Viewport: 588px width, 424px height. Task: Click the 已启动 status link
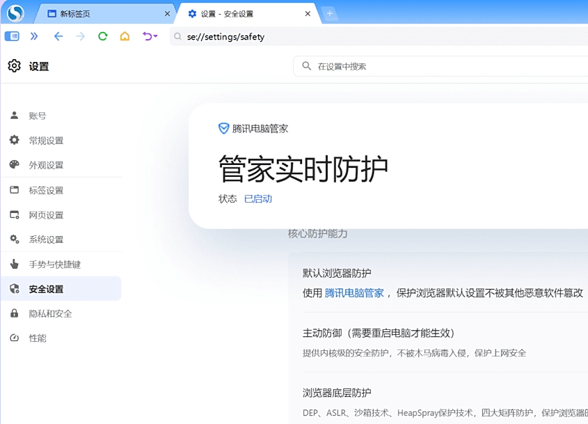(x=258, y=198)
